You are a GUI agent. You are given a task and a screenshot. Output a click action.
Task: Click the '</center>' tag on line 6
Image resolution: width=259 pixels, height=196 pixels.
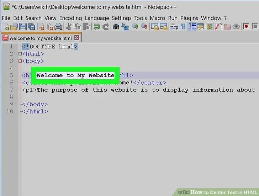pos(150,83)
